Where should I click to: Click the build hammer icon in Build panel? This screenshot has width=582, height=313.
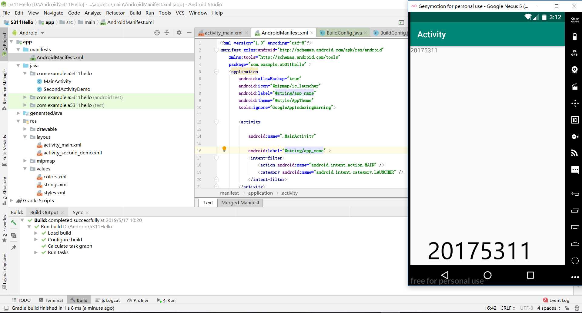pyautogui.click(x=14, y=222)
